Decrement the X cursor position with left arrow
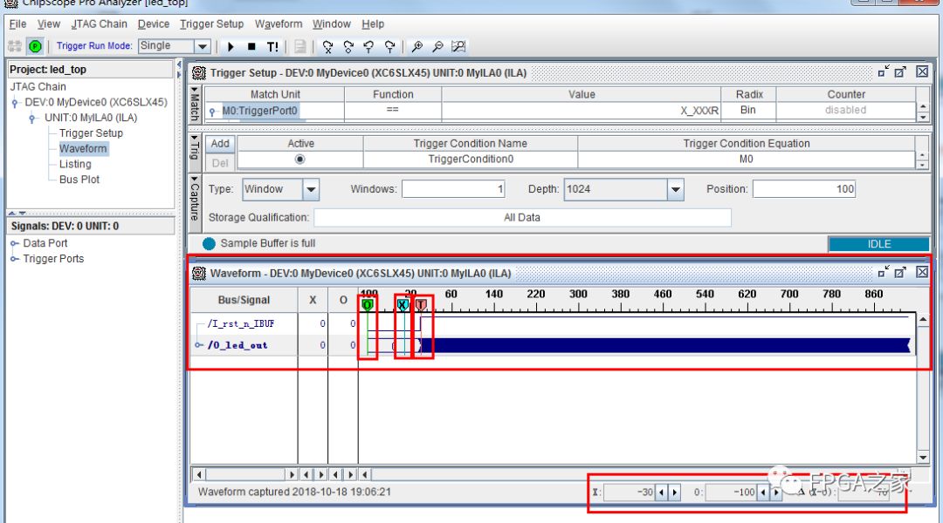 coord(662,492)
